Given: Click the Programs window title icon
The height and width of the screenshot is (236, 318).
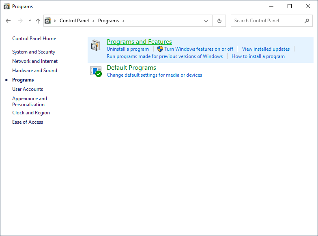Looking at the screenshot, I should tap(6, 6).
